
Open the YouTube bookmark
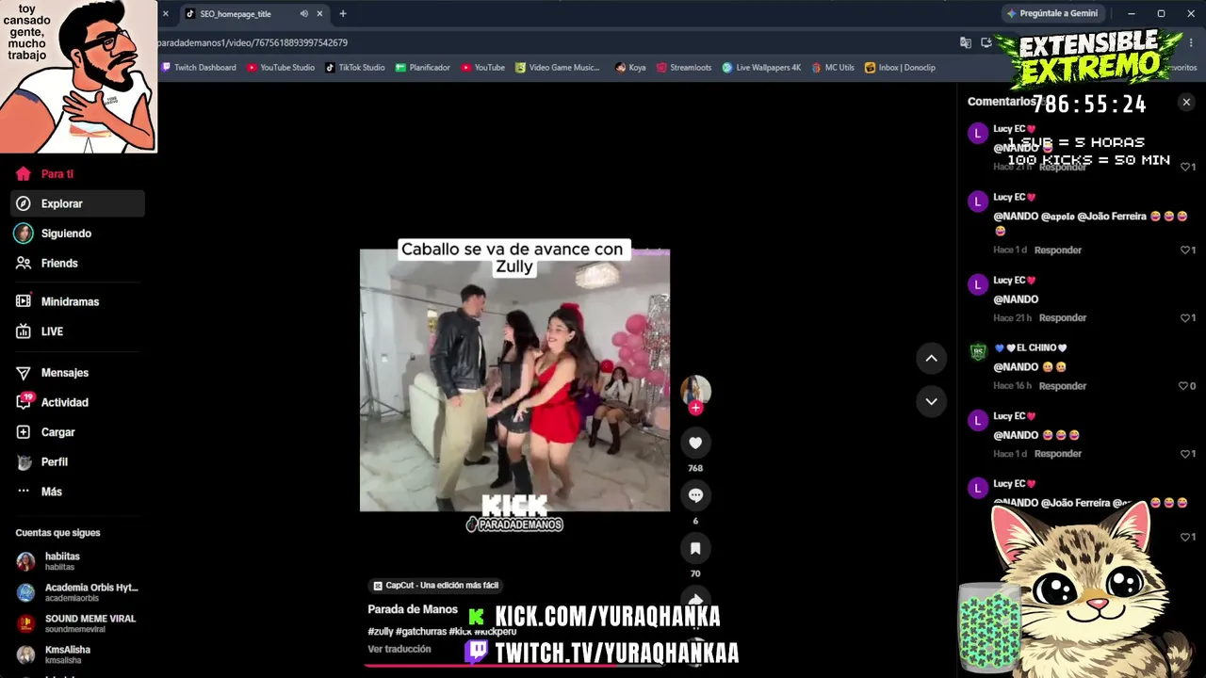(483, 68)
